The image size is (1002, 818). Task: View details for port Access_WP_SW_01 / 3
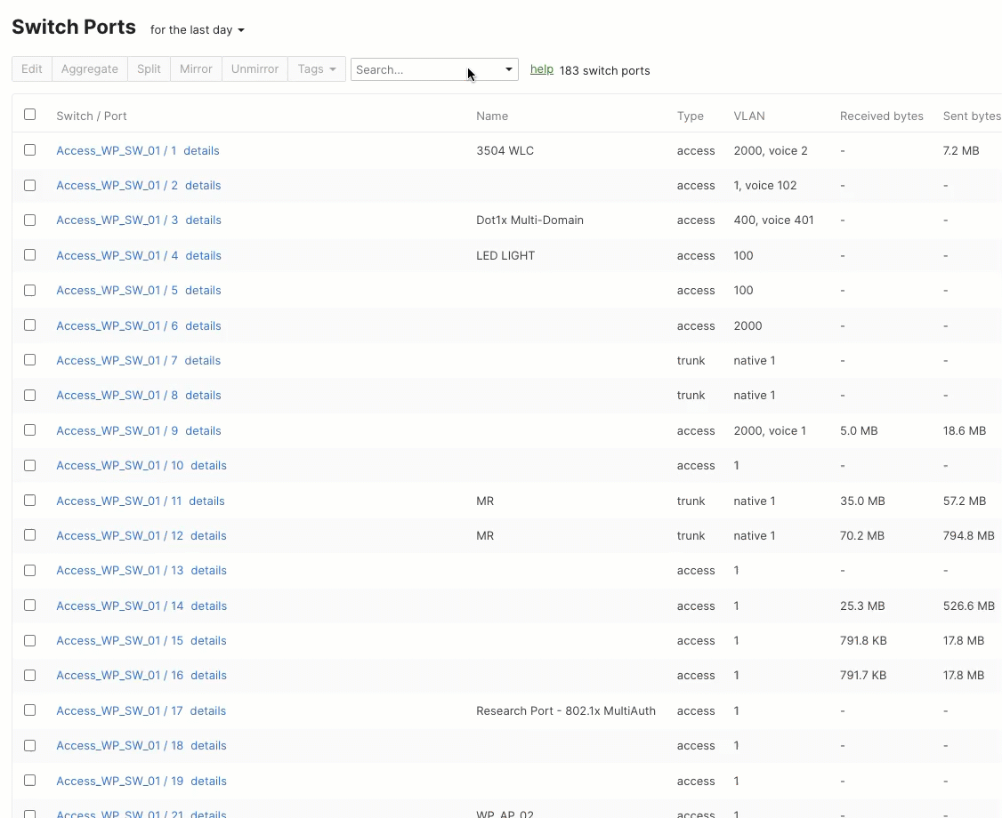(x=203, y=220)
